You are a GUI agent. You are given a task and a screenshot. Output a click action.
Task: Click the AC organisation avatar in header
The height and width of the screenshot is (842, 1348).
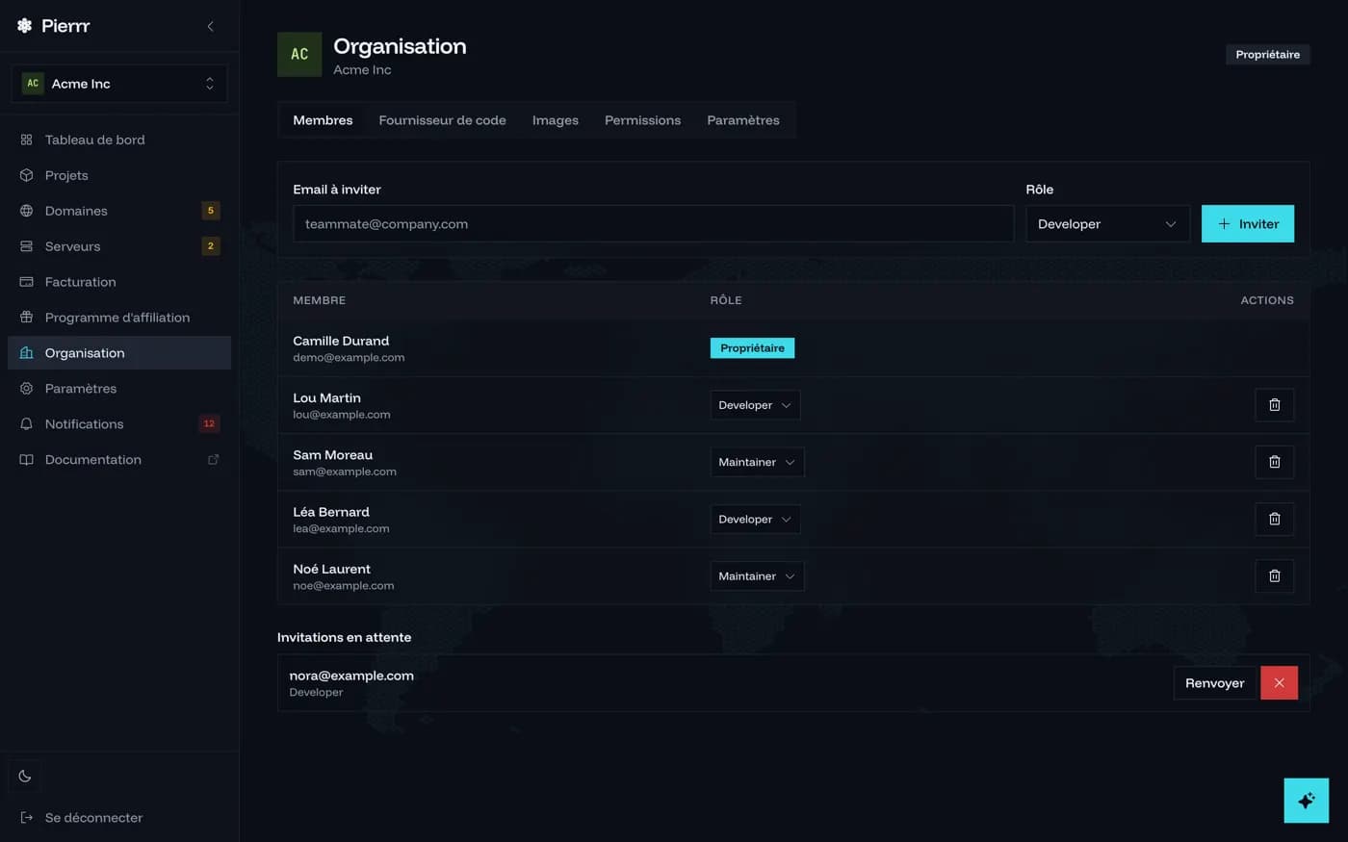[299, 55]
